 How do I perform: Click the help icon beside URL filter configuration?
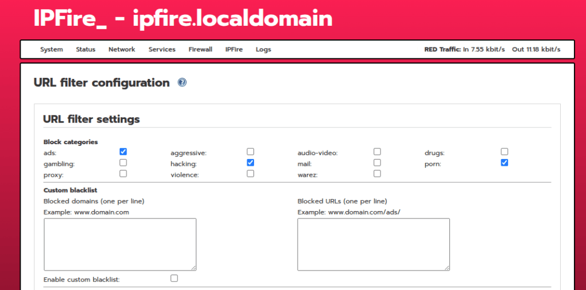[x=182, y=82]
